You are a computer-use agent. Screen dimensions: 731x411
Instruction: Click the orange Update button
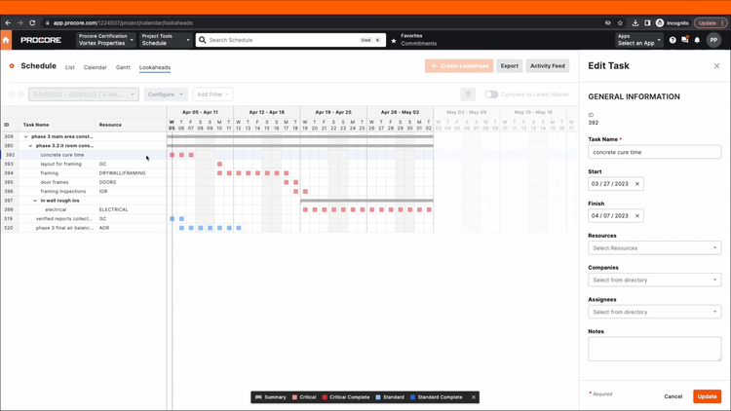click(x=707, y=396)
